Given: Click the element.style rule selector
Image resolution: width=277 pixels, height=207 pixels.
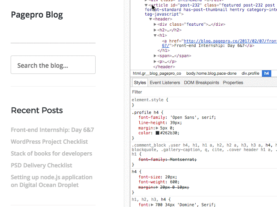Looking at the screenshot, I should click(147, 100).
